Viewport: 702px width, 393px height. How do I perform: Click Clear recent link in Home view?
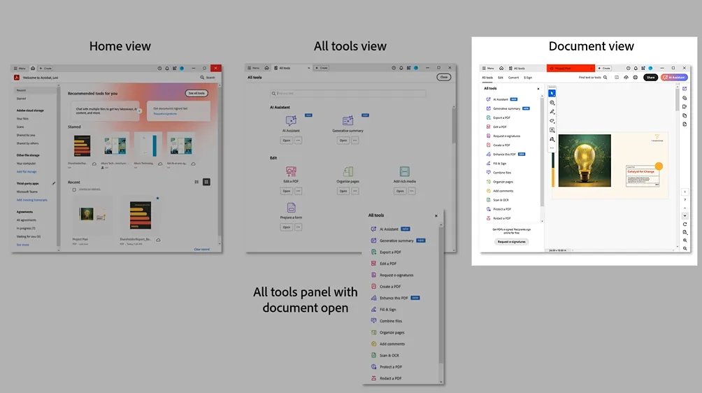(x=201, y=250)
